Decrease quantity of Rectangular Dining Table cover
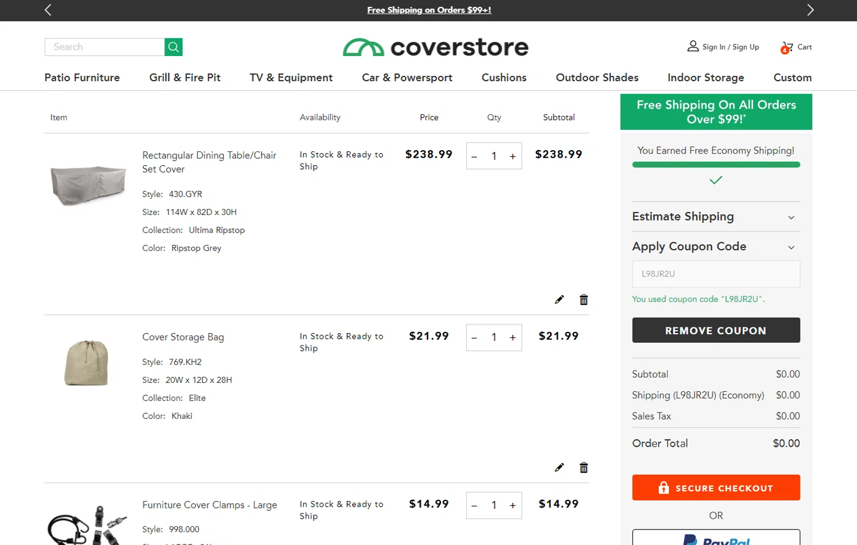Screen dimensions: 857x545 (x=474, y=156)
